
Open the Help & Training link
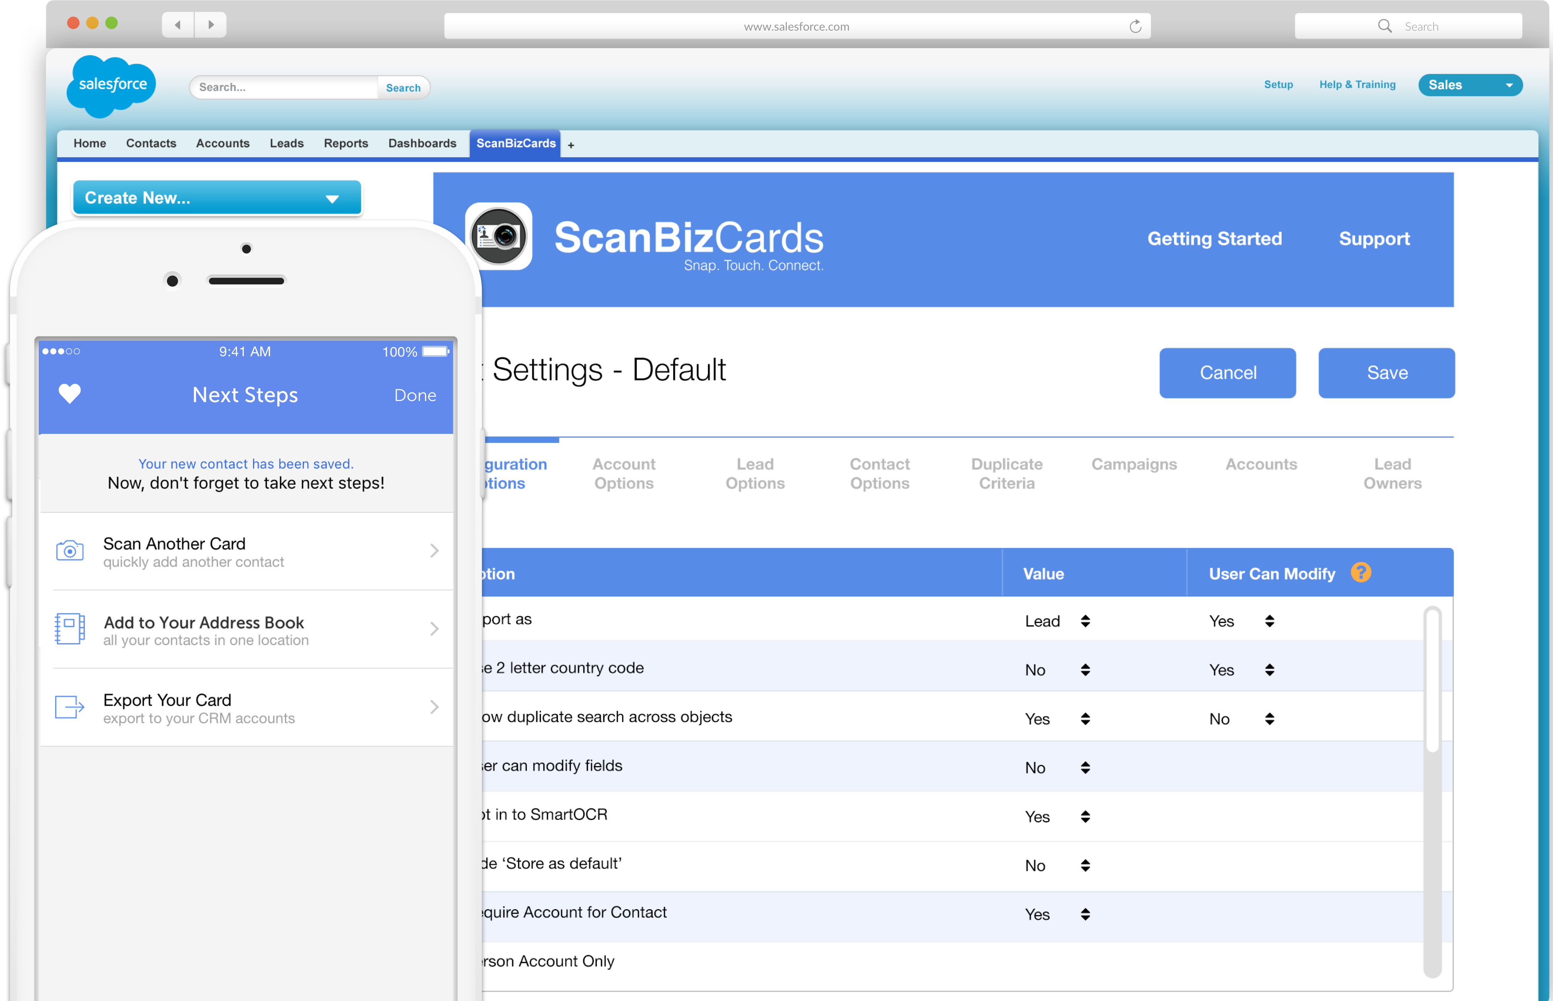(1357, 85)
